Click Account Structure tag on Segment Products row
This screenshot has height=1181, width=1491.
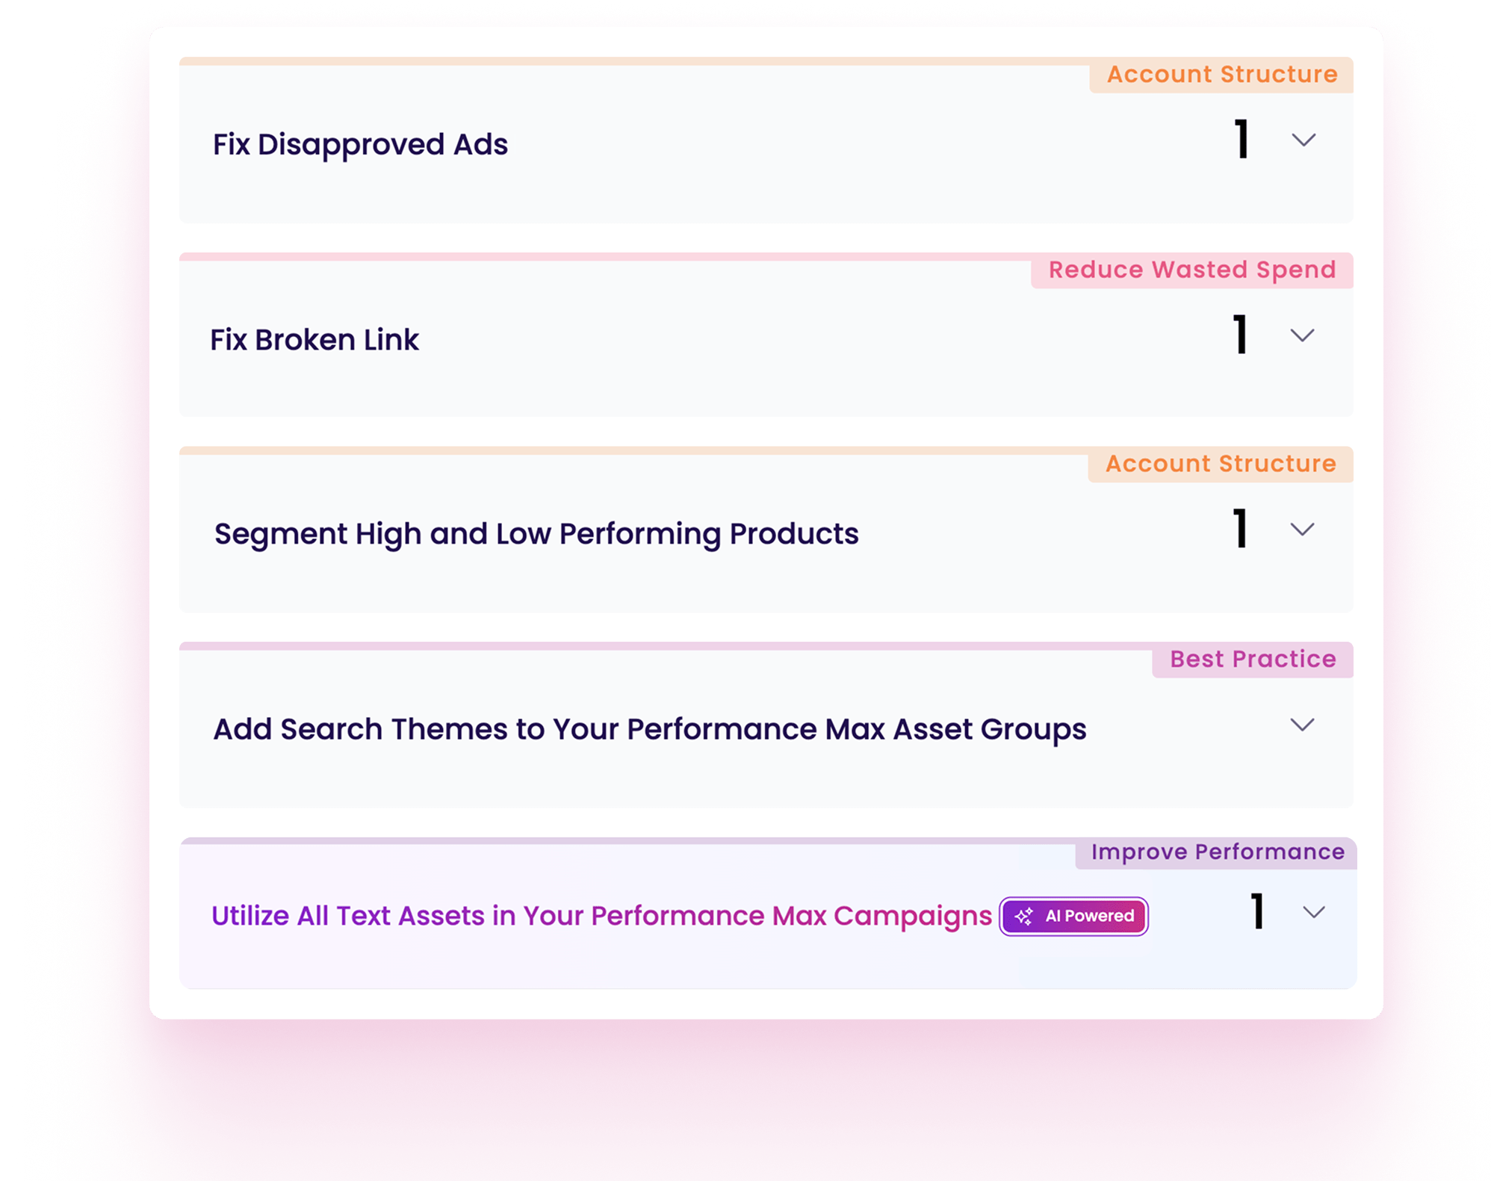click(1221, 464)
